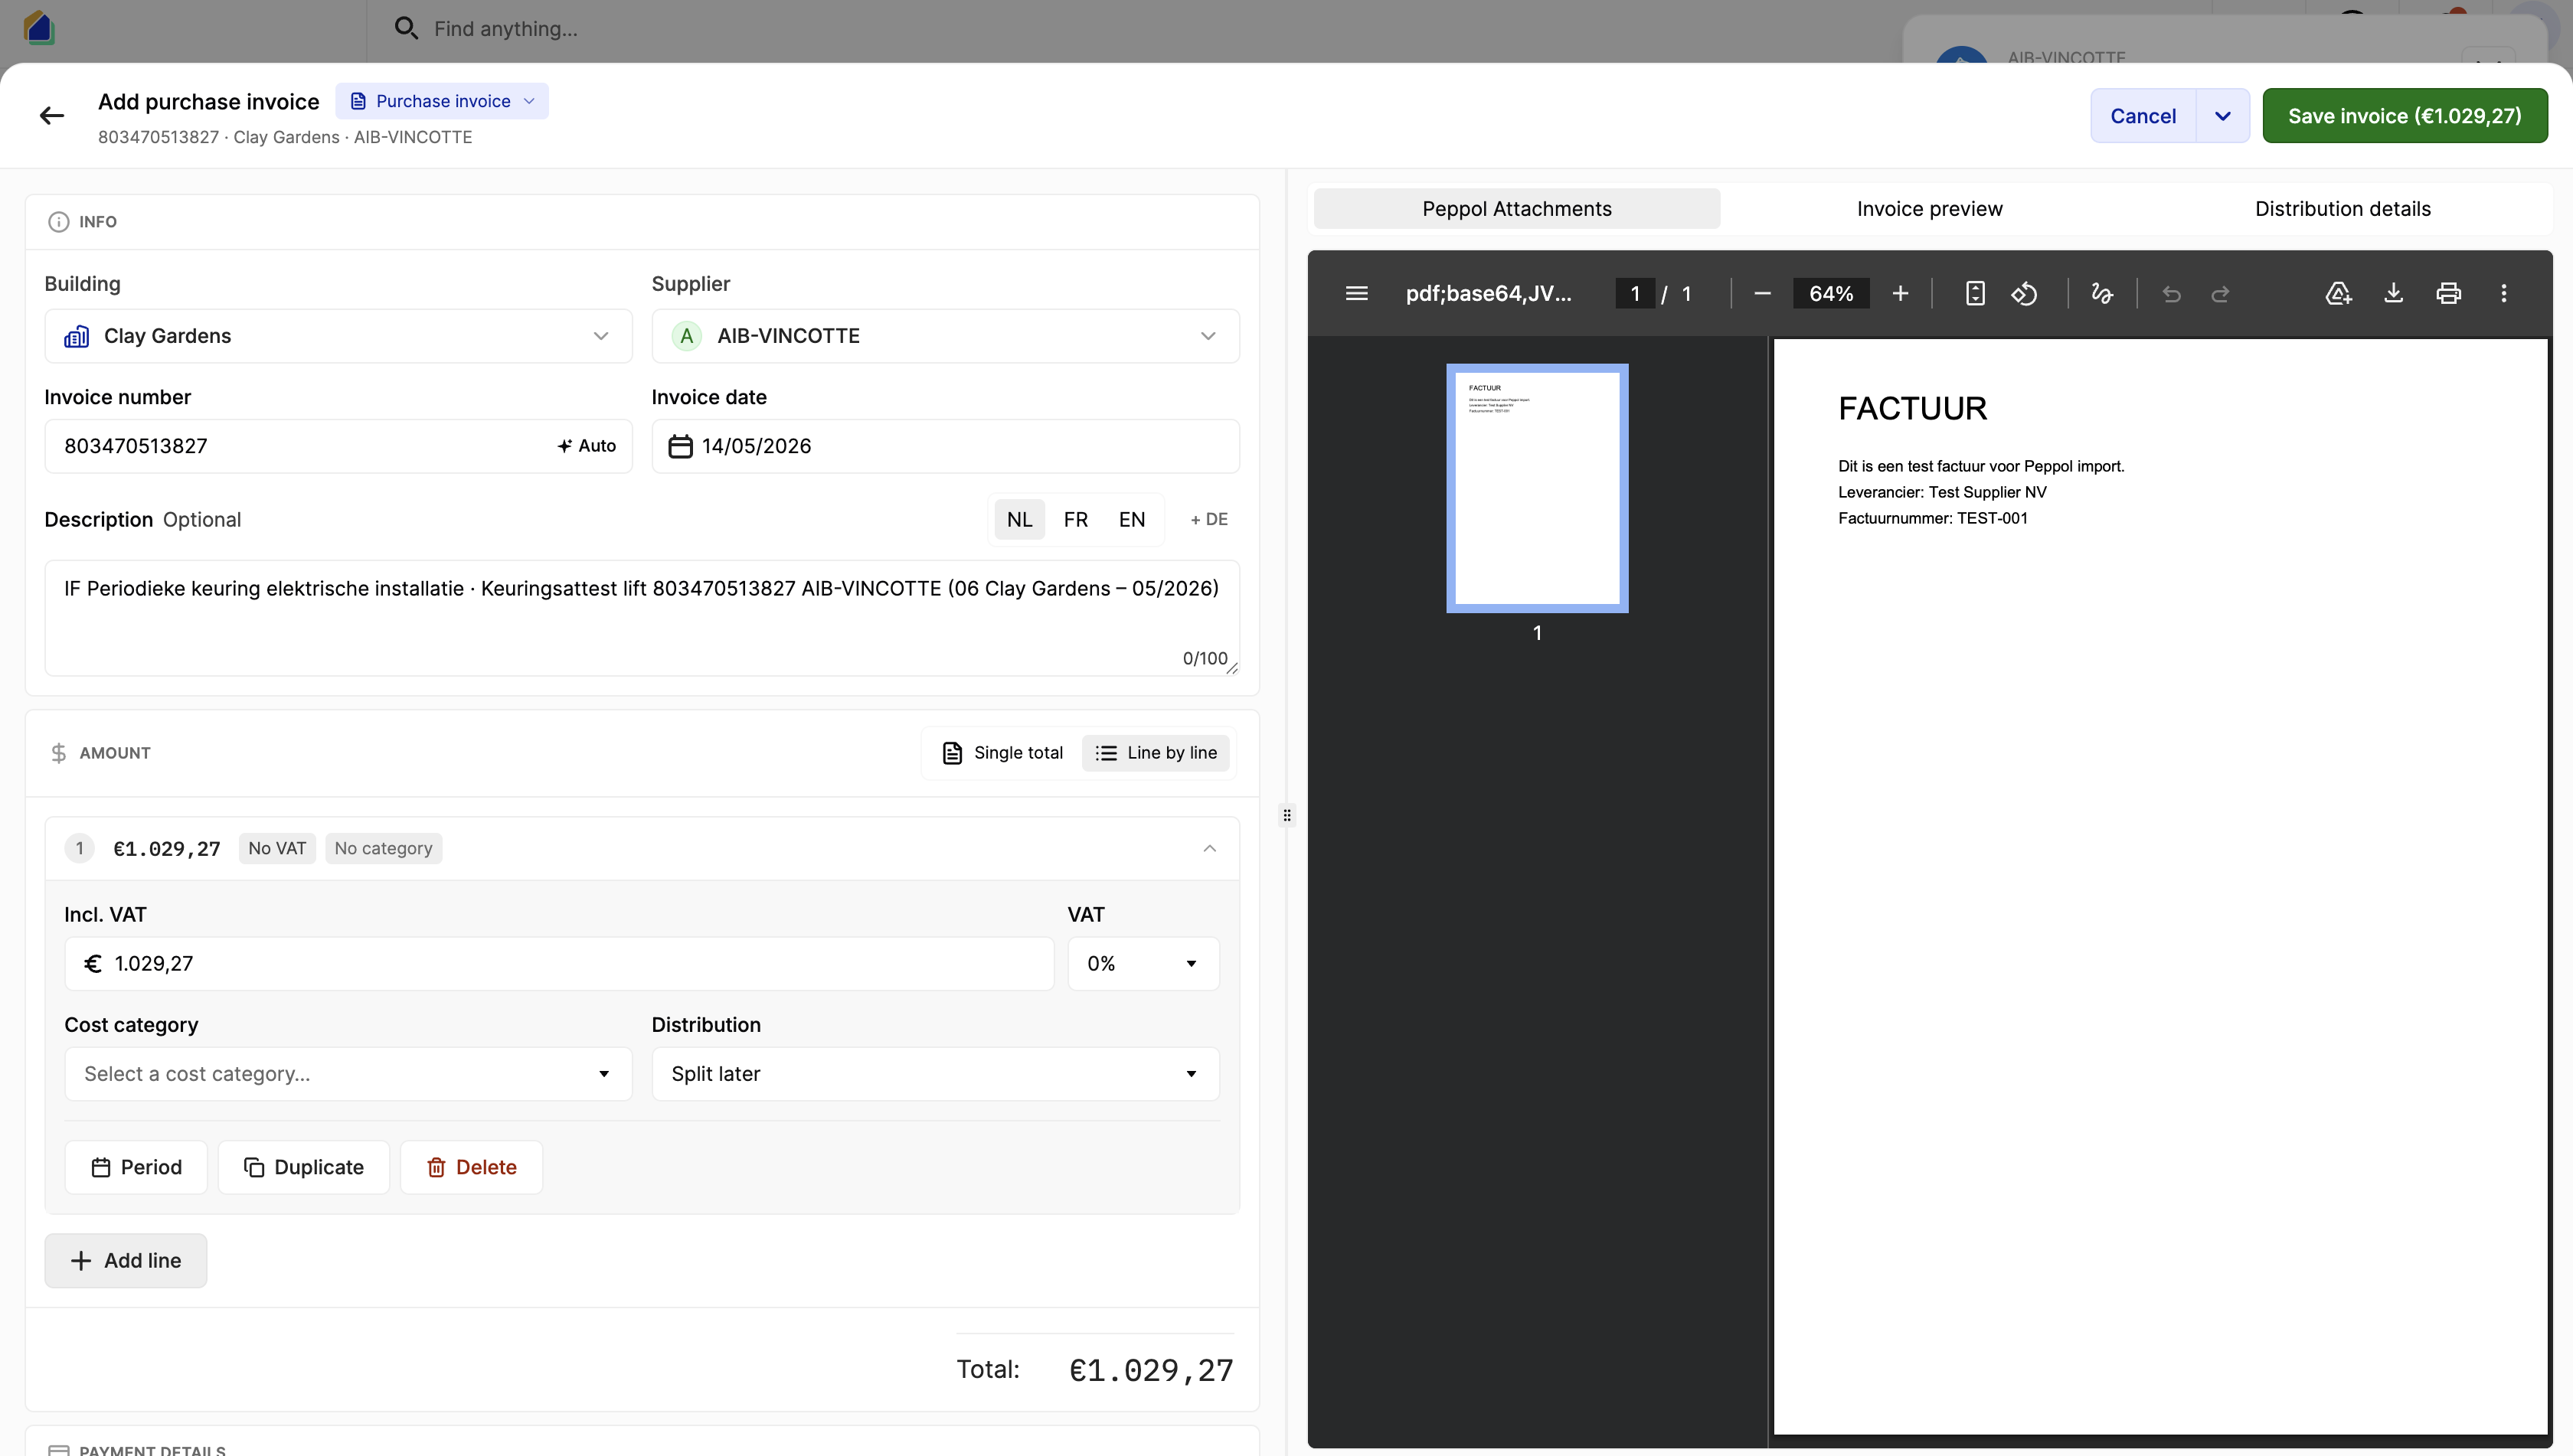Image resolution: width=2573 pixels, height=1456 pixels.
Task: Collapse invoice line 1 with the chevron
Action: coord(1209,849)
